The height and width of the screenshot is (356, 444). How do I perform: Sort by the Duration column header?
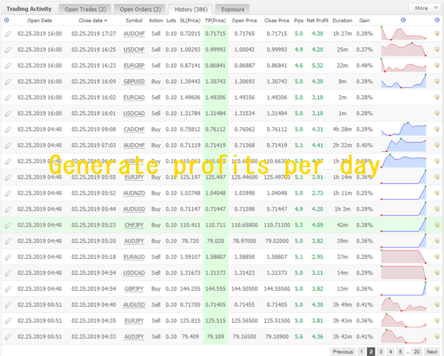[x=342, y=20]
